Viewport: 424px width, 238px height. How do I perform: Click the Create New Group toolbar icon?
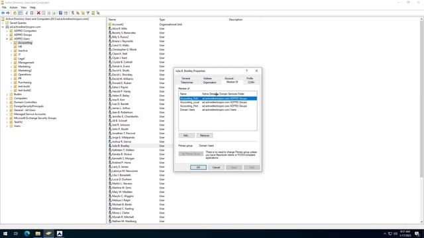tap(78, 13)
